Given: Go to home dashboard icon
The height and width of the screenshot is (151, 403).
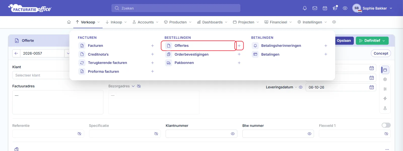Looking at the screenshot, I should 69,22.
